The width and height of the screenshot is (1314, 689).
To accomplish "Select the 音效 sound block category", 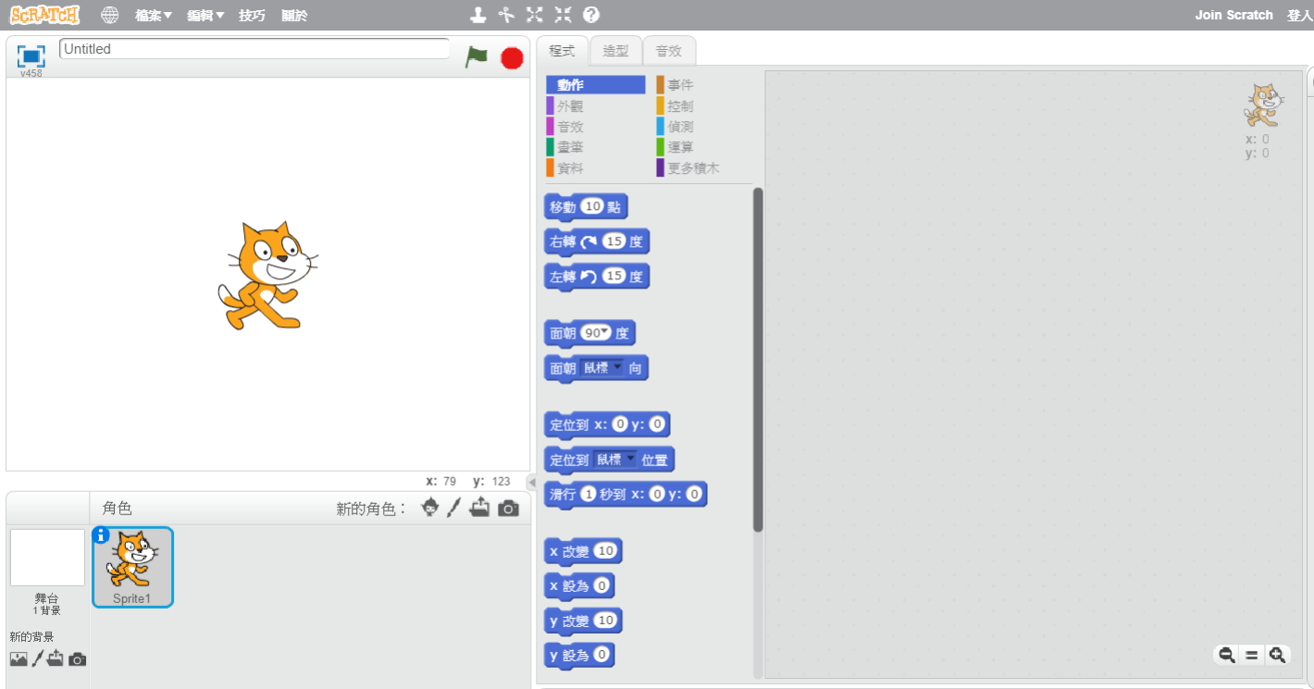I will [595, 127].
